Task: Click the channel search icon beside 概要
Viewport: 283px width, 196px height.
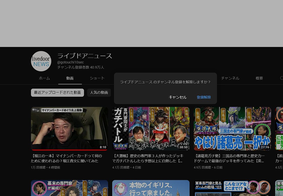Action: pos(281,78)
